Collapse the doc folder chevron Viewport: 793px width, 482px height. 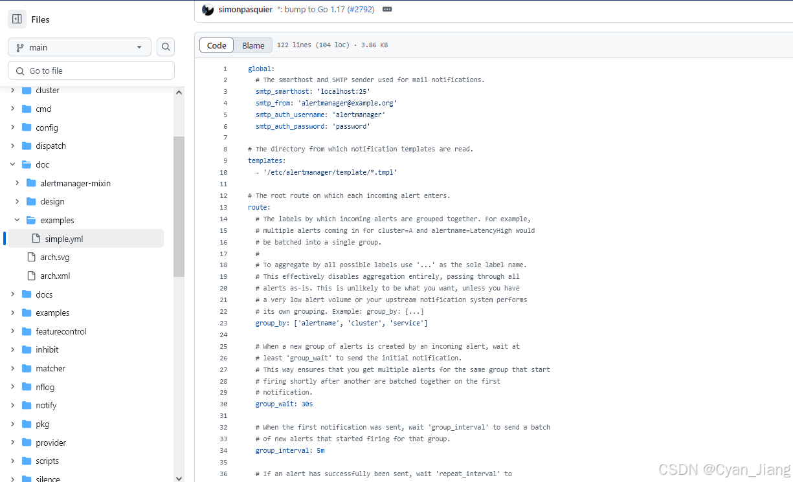(12, 164)
